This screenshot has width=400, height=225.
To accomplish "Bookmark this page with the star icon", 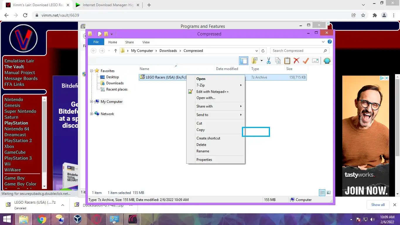I will point(363,15).
